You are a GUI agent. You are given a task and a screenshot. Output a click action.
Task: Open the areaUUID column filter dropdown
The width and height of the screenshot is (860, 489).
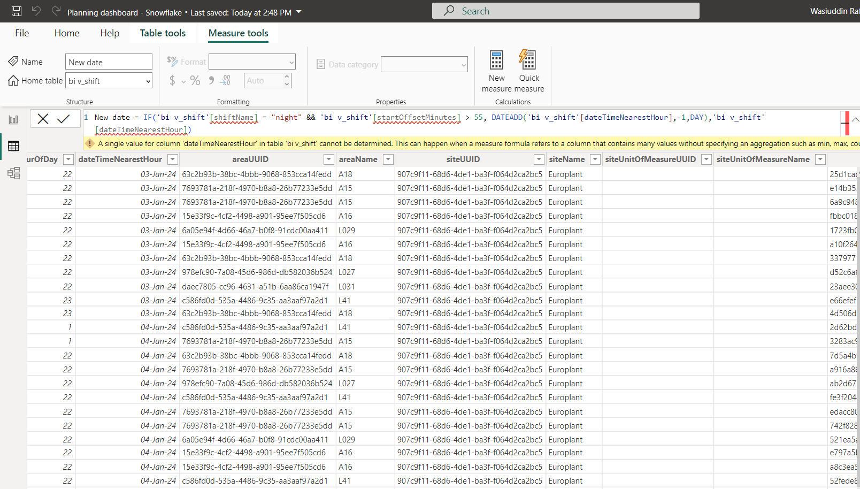[x=329, y=159]
